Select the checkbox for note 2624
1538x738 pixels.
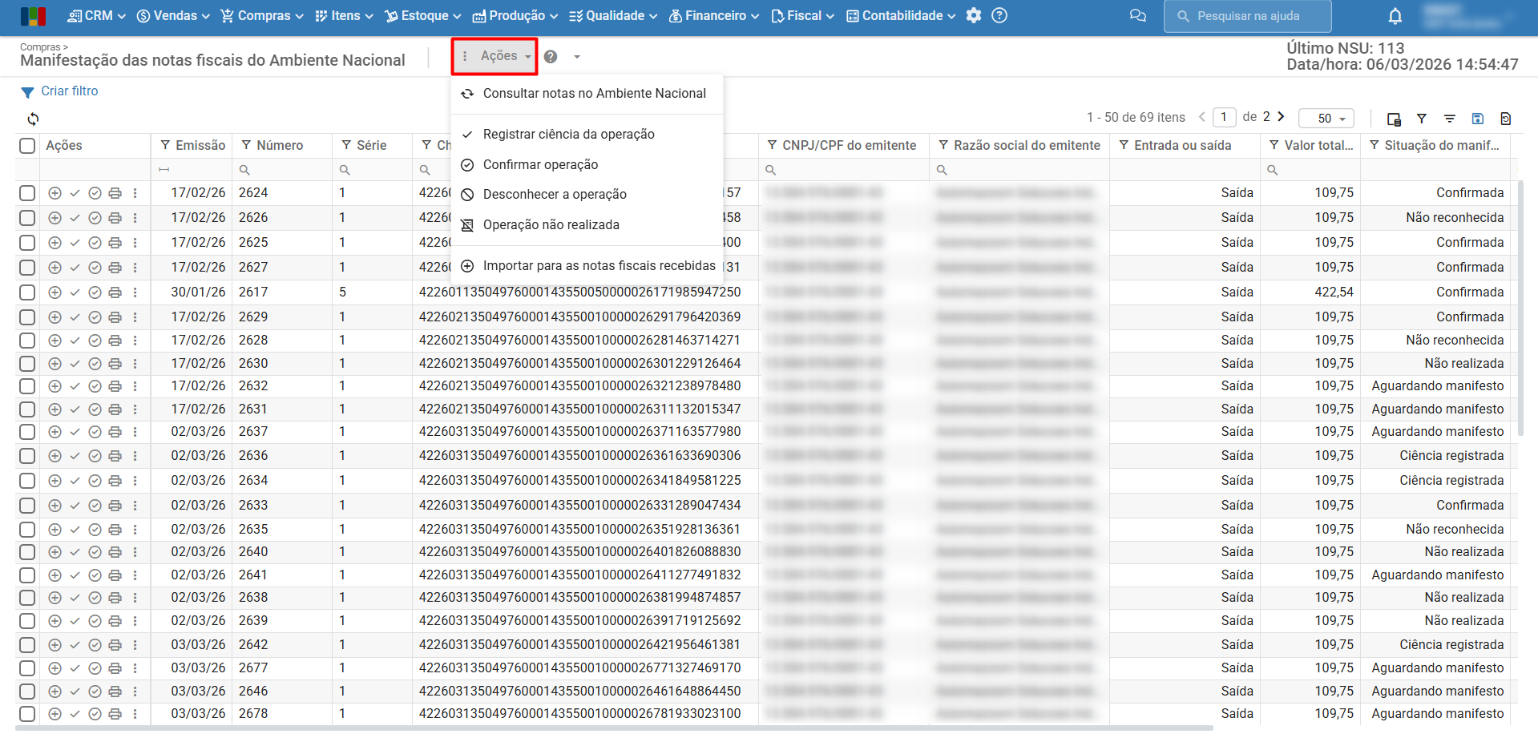point(27,193)
